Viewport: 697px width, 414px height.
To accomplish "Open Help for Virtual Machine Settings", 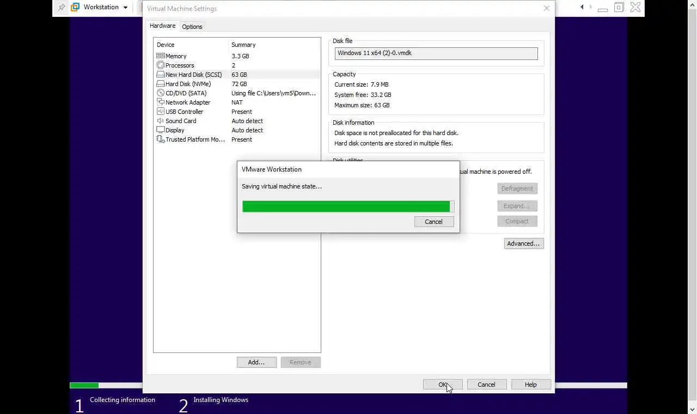I will pos(531,385).
